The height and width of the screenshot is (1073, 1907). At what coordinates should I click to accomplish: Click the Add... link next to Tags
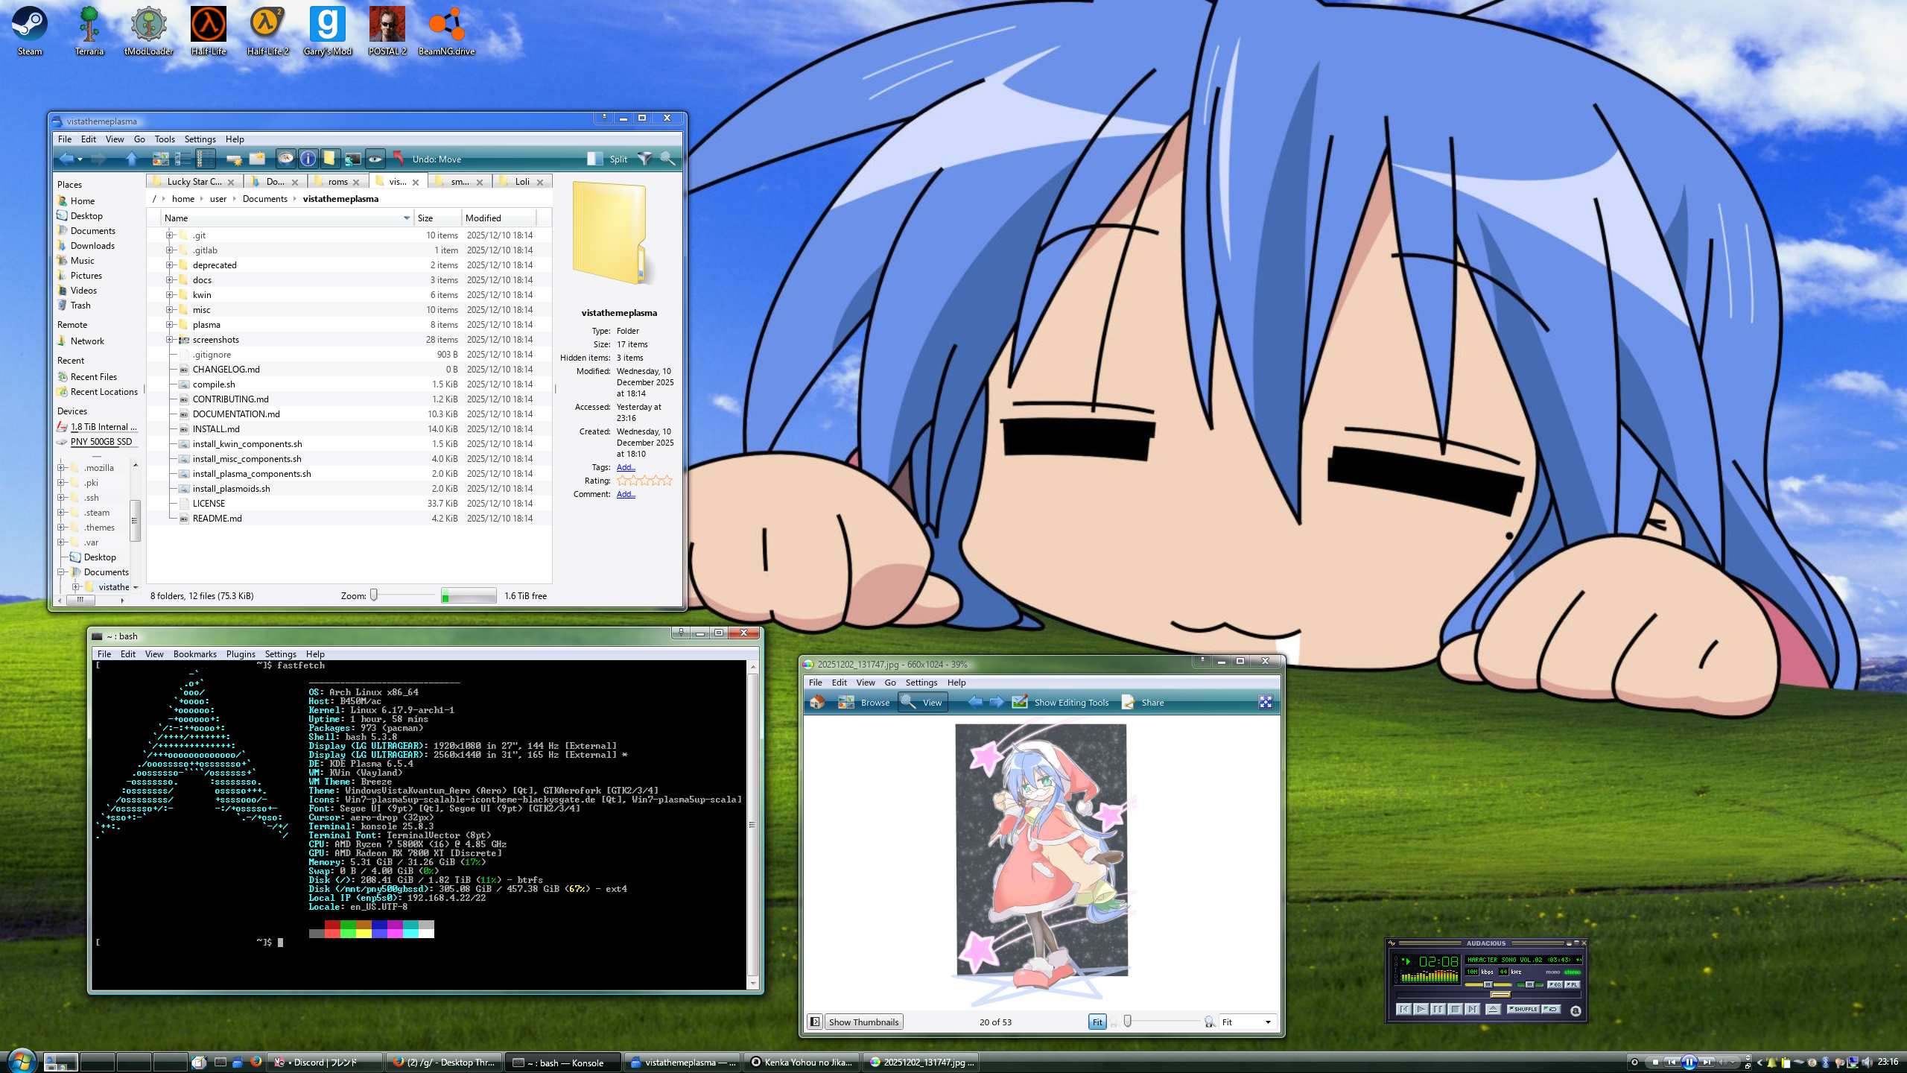tap(625, 467)
